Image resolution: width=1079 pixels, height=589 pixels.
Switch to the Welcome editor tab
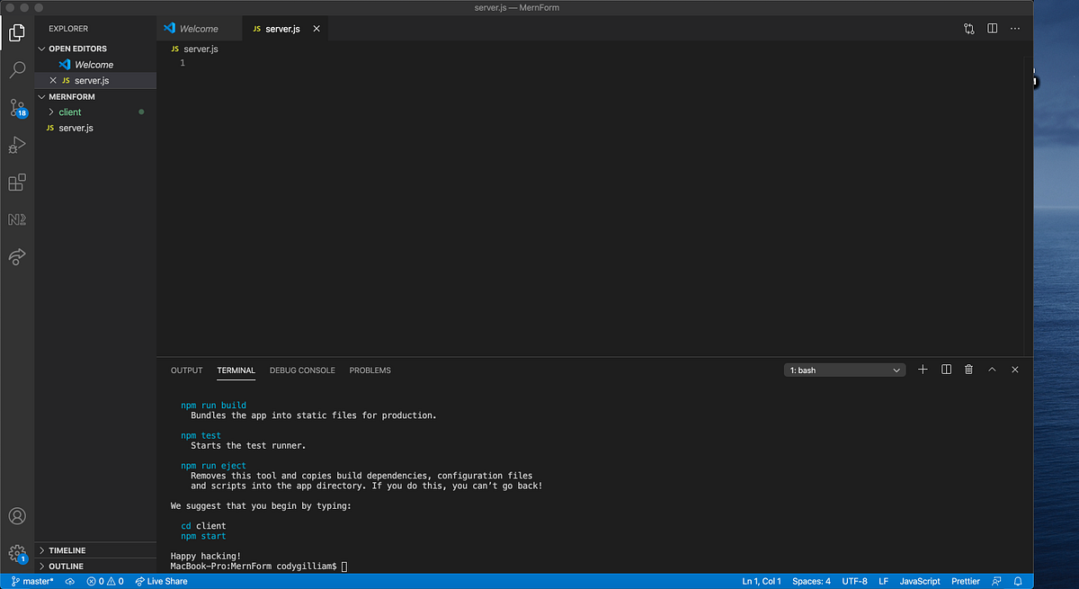click(x=199, y=29)
